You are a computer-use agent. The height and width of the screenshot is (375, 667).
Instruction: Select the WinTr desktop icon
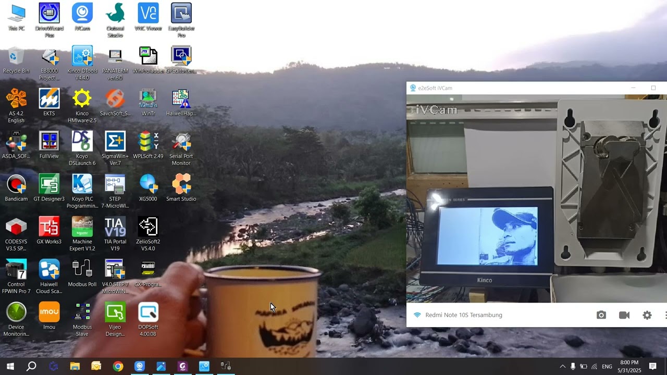click(148, 103)
